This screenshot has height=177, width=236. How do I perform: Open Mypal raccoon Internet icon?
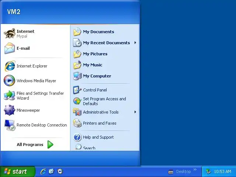coord(10,34)
